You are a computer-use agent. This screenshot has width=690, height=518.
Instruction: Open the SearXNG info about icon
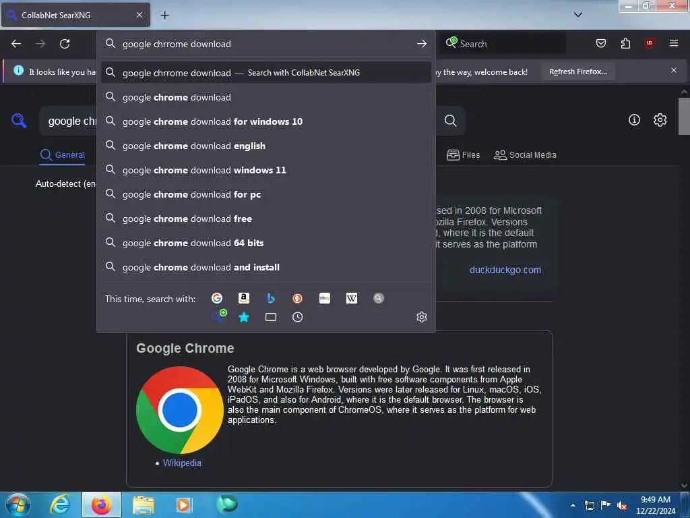coord(634,120)
